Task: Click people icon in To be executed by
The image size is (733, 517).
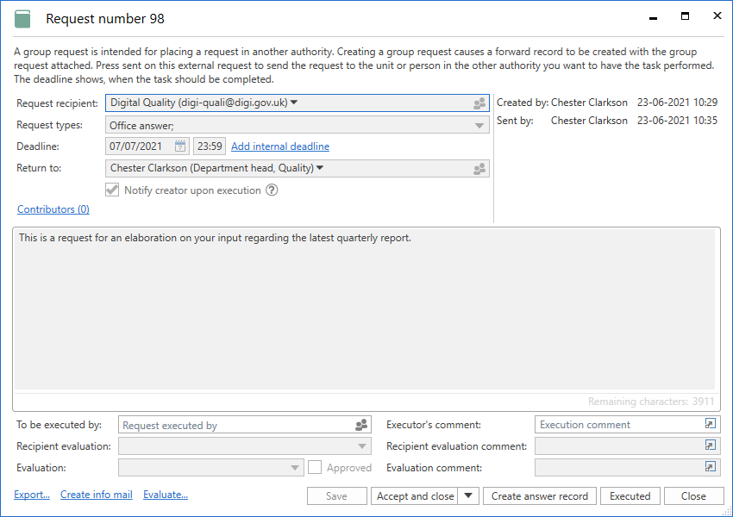Action: pyautogui.click(x=361, y=425)
